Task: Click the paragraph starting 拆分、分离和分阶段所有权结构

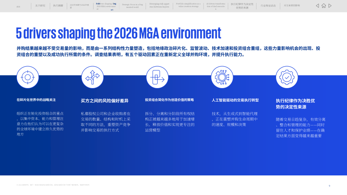Action: pos(170,122)
